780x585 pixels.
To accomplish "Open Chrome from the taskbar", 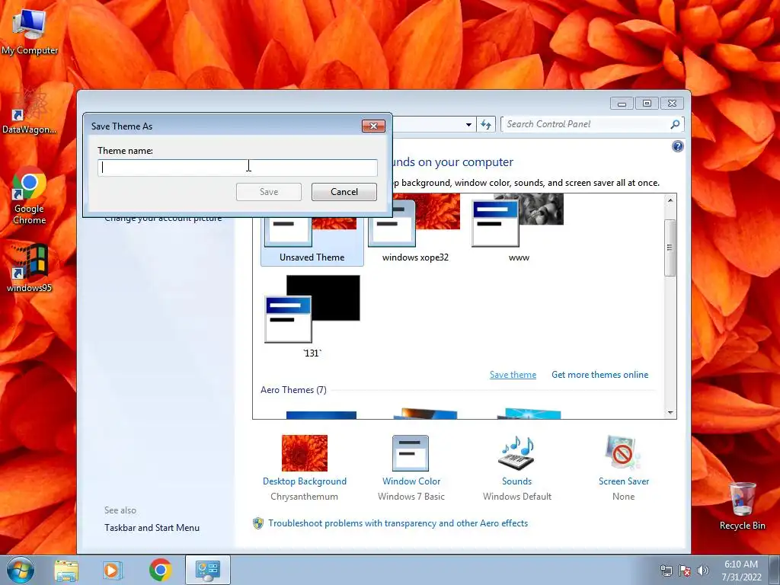I will (160, 570).
